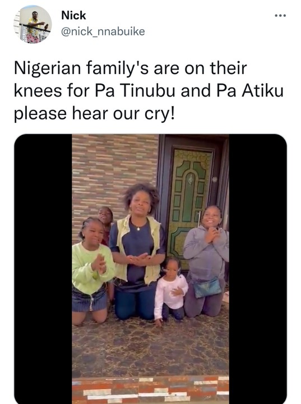
Task: Click the marble floor area in the video
Action: tap(150, 350)
